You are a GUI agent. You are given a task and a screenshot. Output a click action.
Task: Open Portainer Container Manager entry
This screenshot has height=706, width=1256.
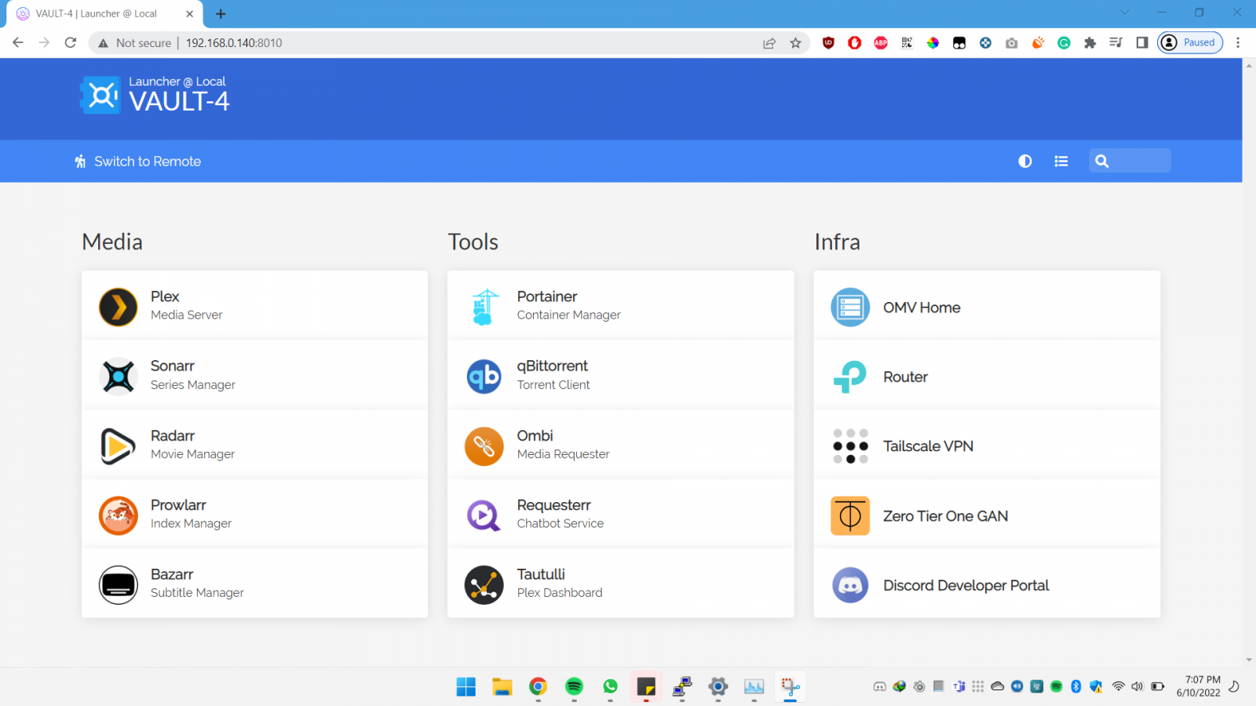(620, 305)
